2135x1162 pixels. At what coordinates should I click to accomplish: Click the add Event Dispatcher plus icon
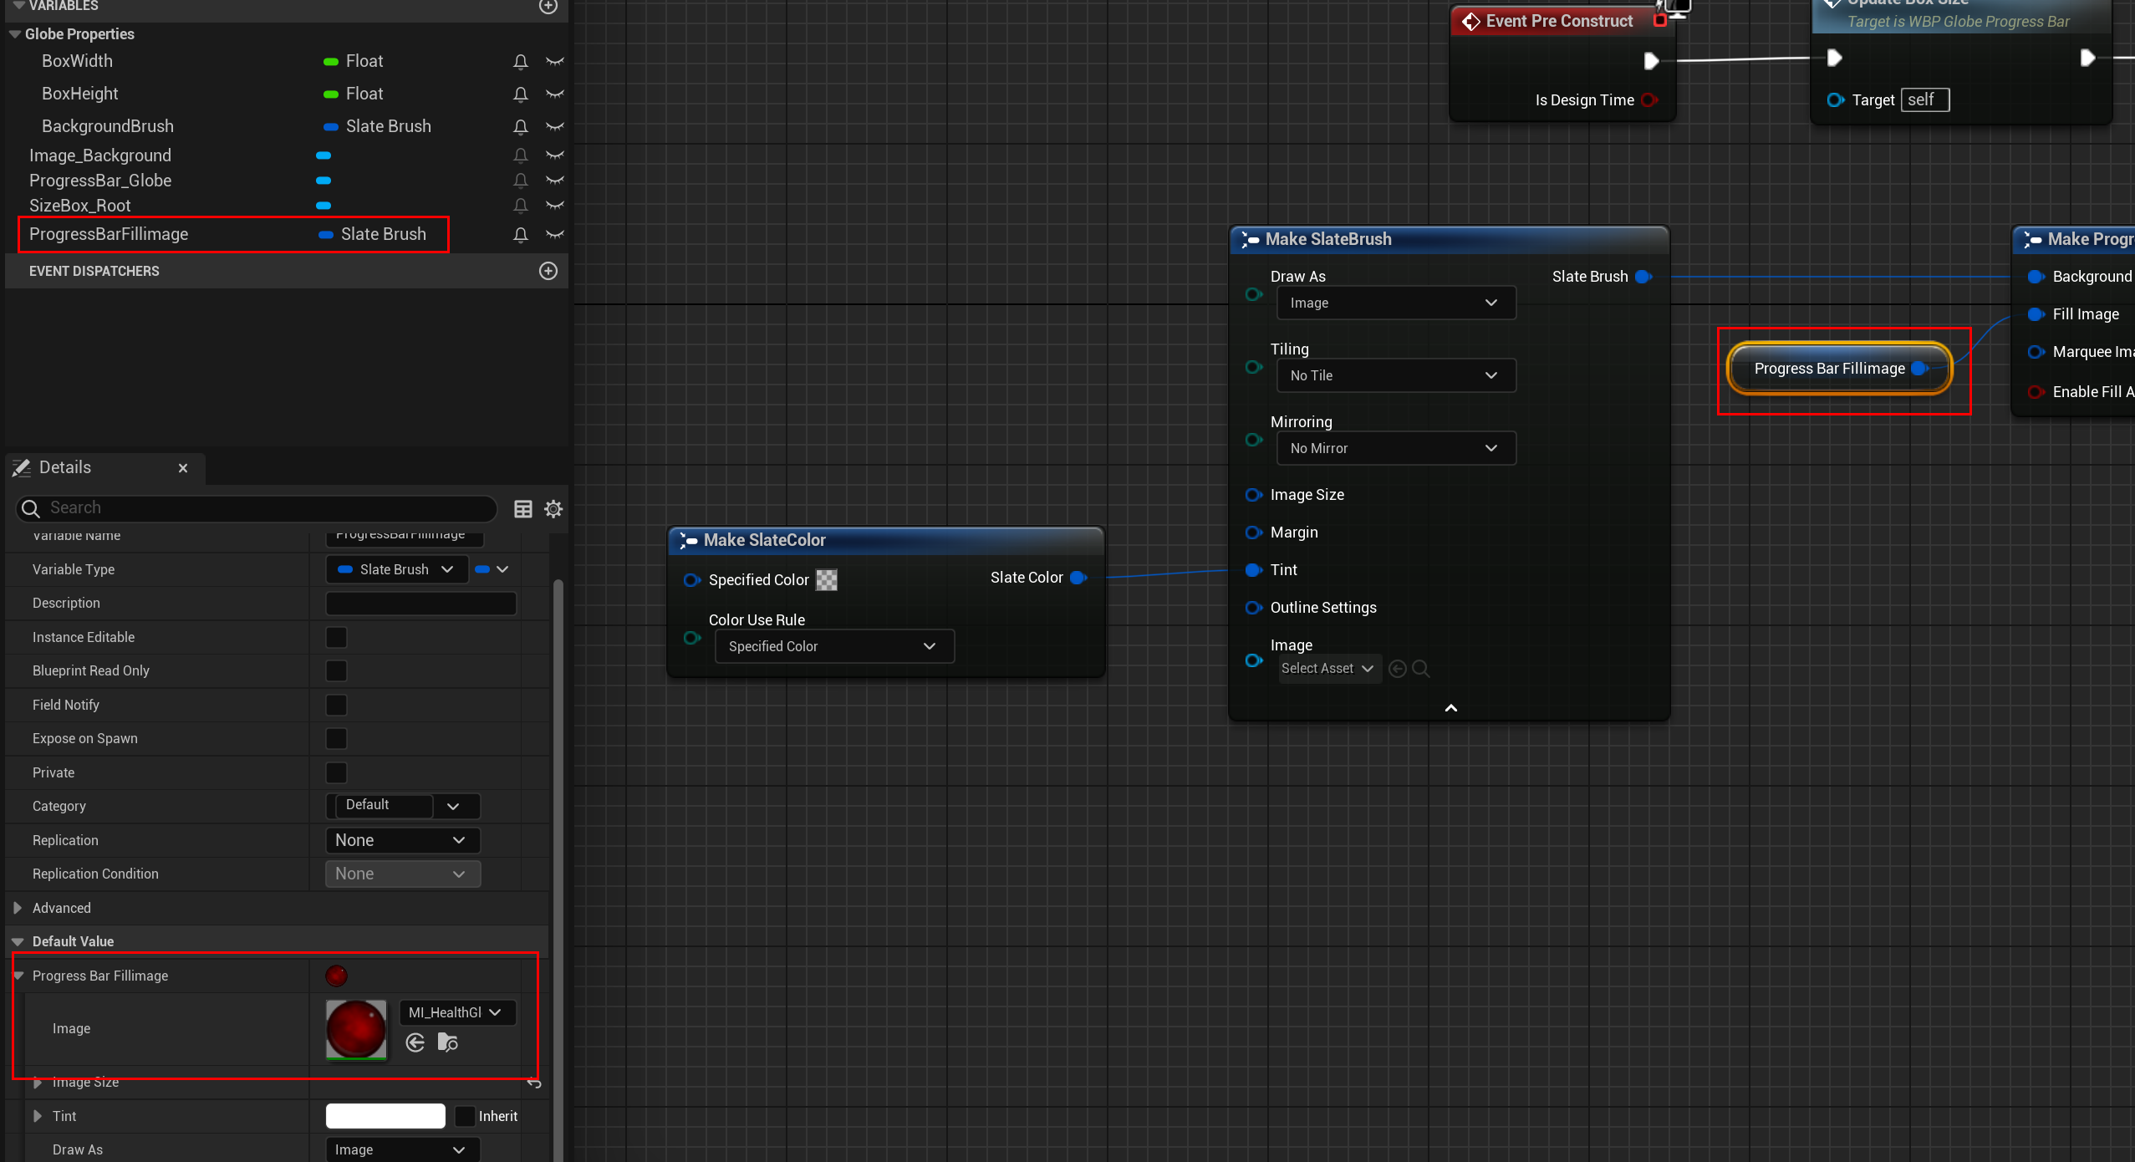coord(548,271)
